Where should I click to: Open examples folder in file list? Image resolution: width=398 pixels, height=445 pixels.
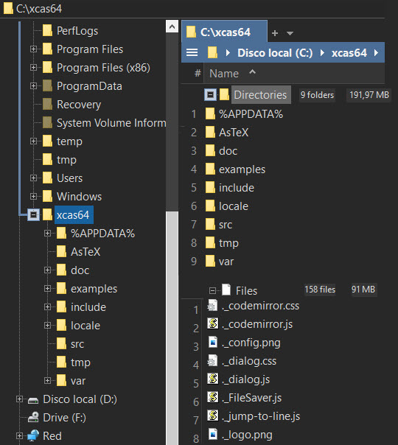[242, 169]
